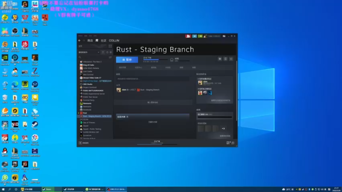Viewport: 342px width, 192px height.
Task: Open the OBS Studio desktop shortcut
Action: (x=15, y=32)
